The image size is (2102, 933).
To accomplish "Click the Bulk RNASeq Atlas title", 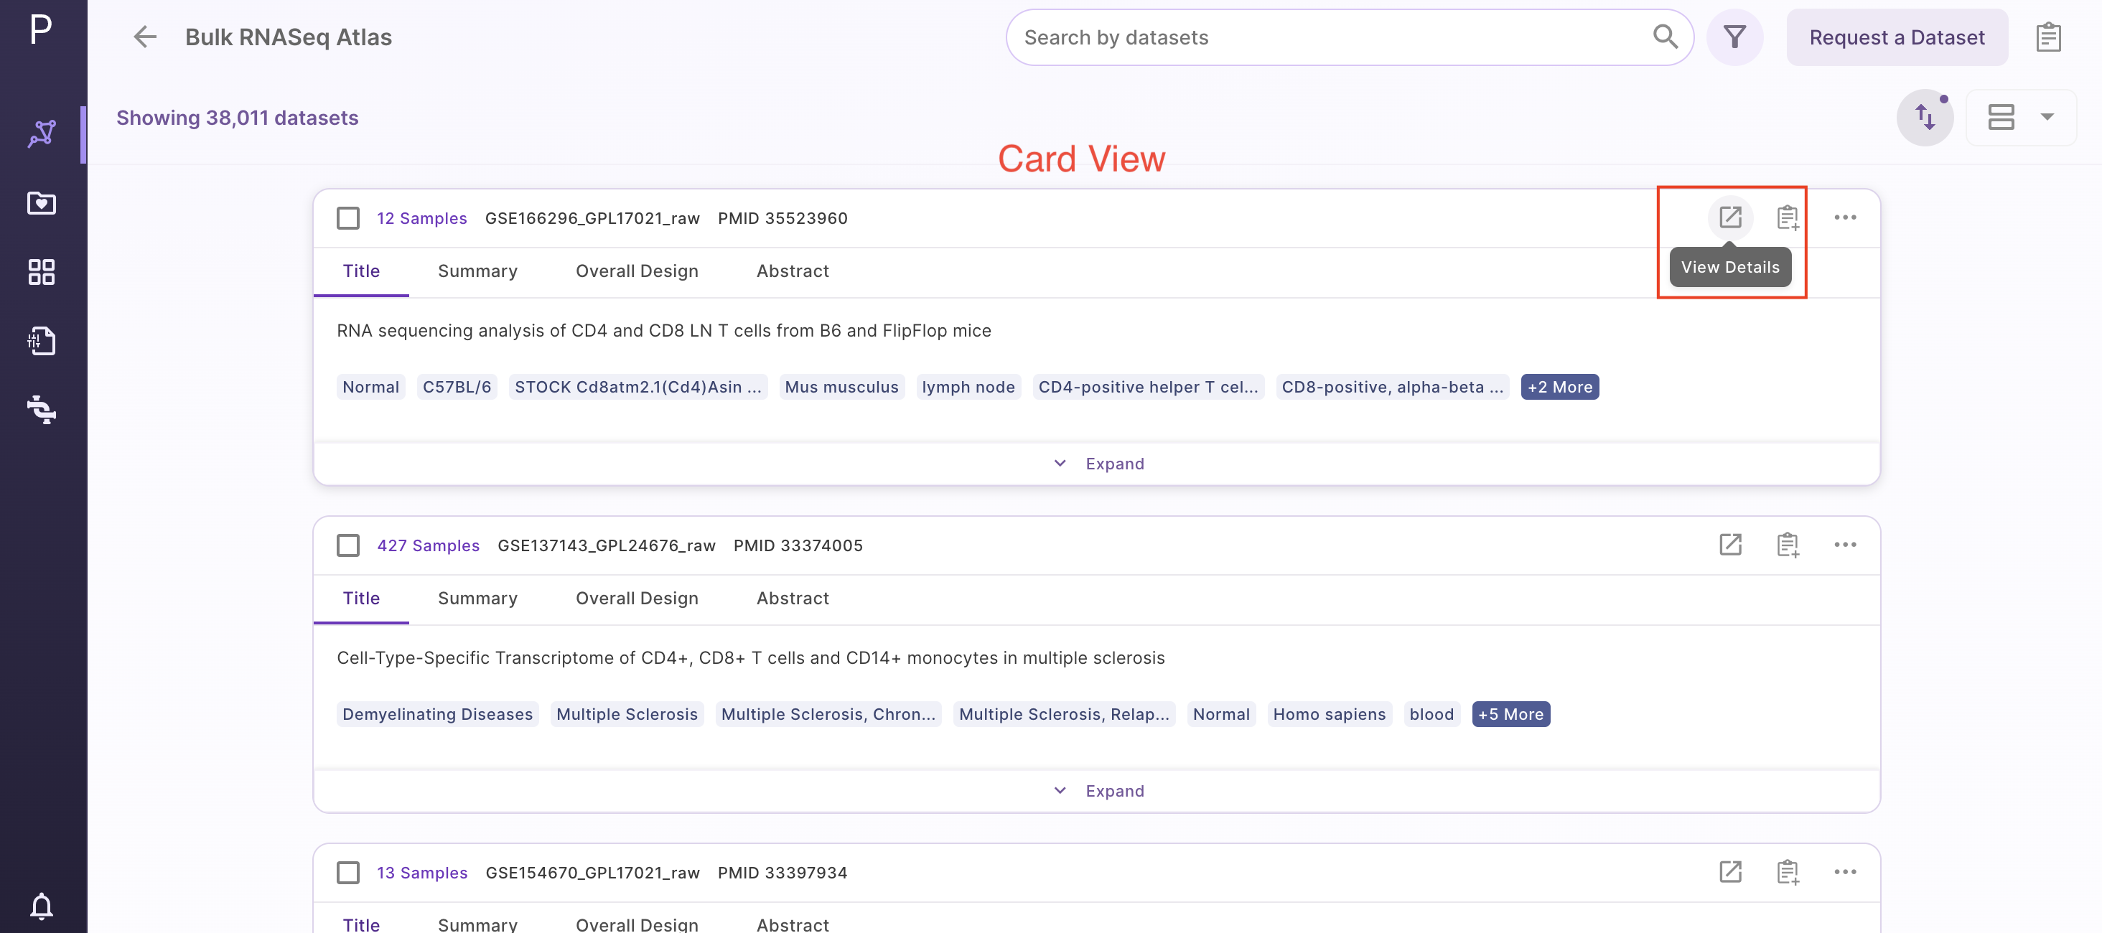I will pyautogui.click(x=288, y=37).
